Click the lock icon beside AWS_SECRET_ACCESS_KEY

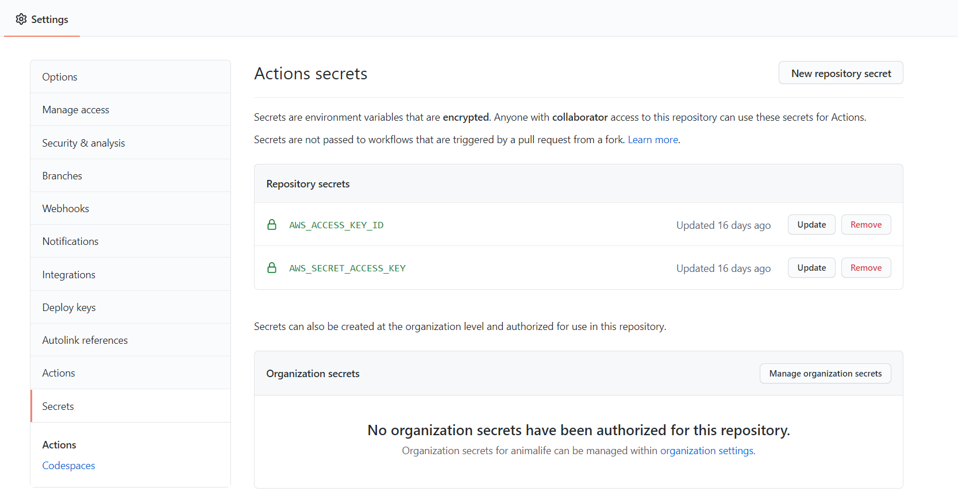272,268
